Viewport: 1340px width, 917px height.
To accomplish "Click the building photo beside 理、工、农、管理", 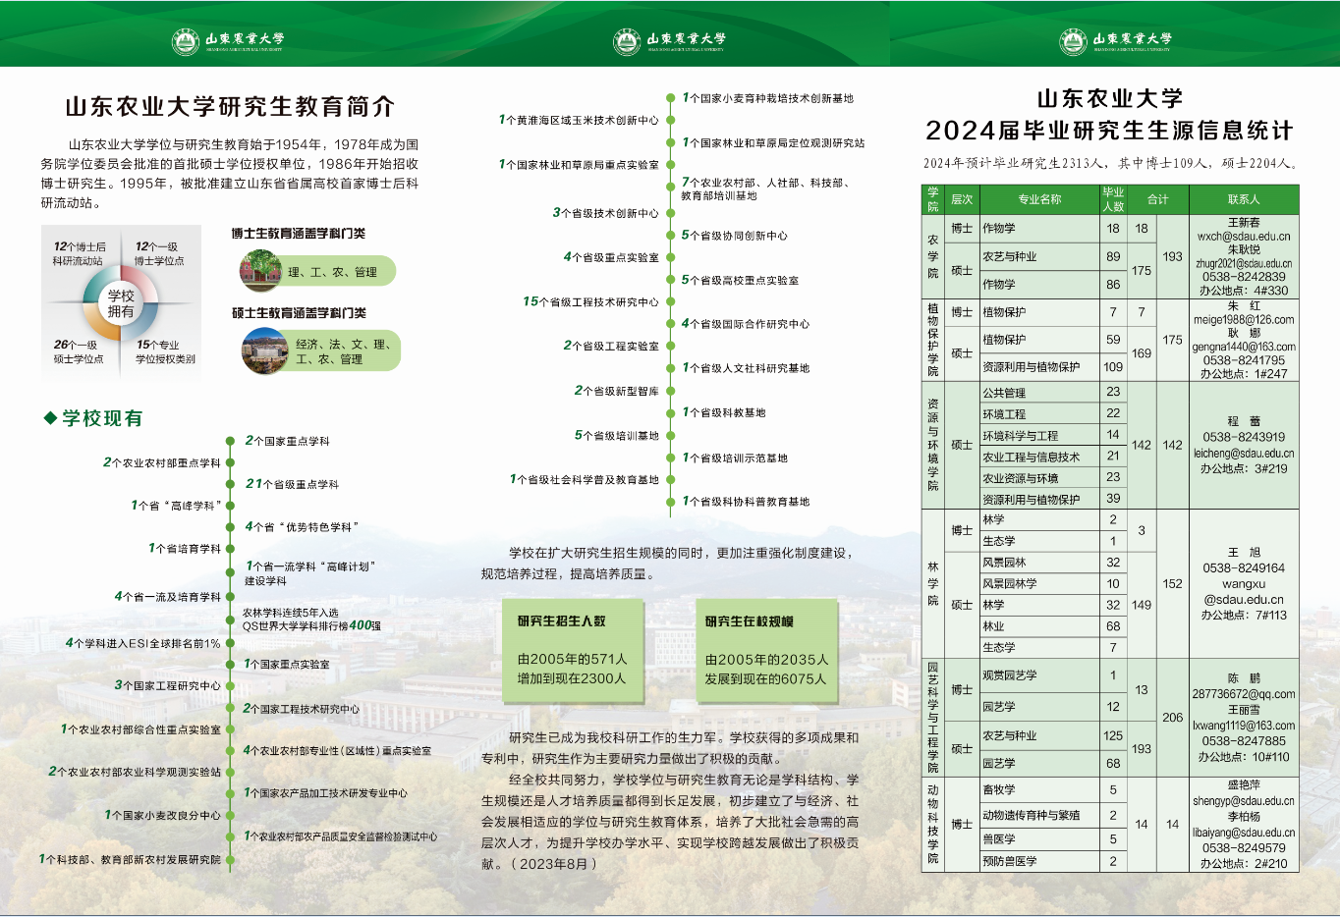I will tap(261, 270).
